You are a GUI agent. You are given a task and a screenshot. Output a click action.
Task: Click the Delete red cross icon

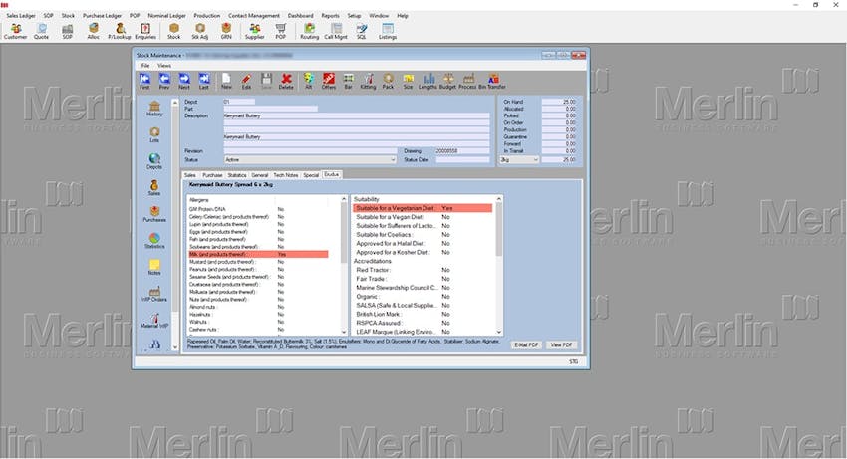[x=286, y=81]
